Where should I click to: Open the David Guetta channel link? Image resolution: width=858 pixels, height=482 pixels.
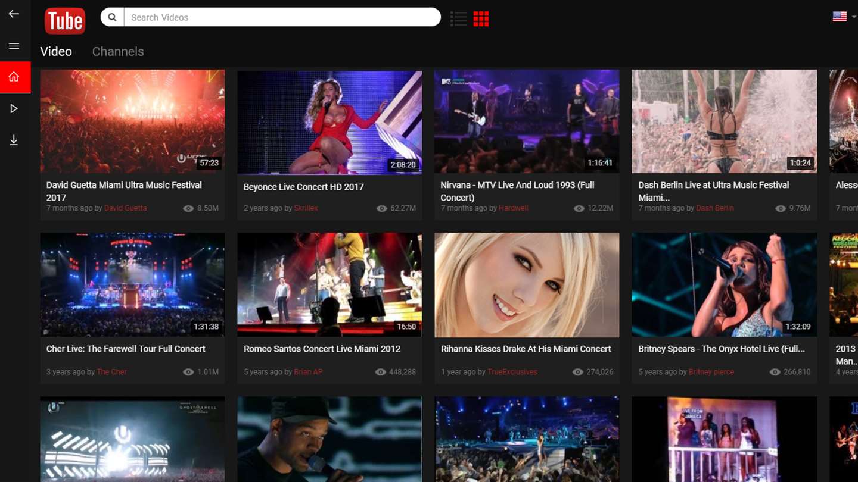[x=125, y=208]
